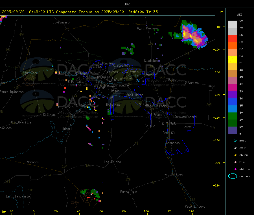Viewport: 254px width, 215px height.
Task: Click the Pampa_Diamante map label
Action: coord(12,92)
